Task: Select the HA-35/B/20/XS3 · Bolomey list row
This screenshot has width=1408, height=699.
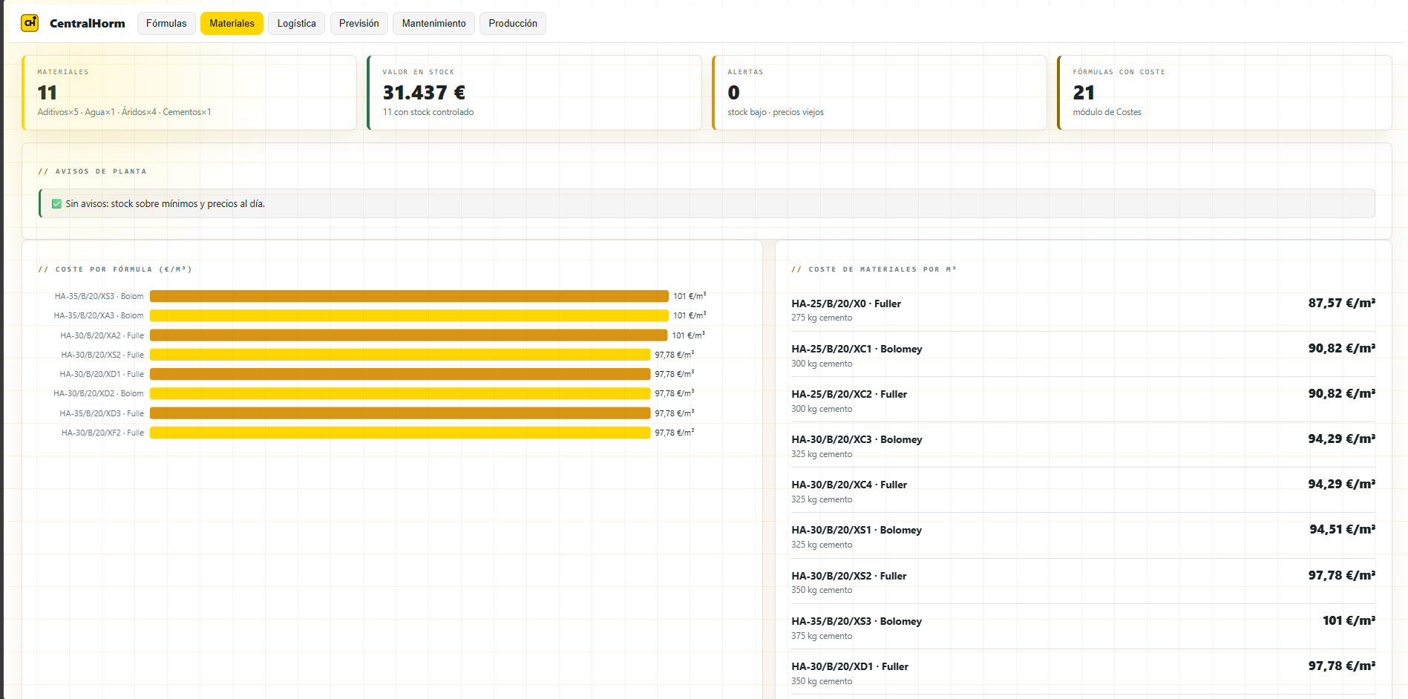Action: click(1084, 627)
